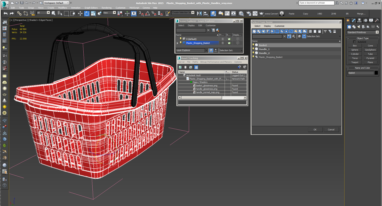Toggle visibility bulb of 0 (default) layer
Viewport: 382px width, 206px height.
181,39
